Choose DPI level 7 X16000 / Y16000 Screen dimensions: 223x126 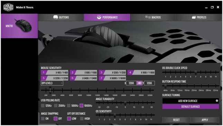click(112, 78)
